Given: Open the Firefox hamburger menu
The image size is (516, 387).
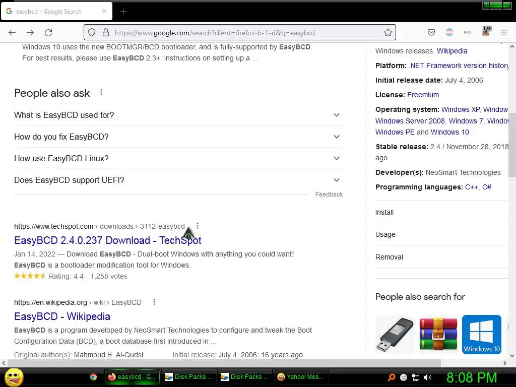Looking at the screenshot, I should coord(504,32).
